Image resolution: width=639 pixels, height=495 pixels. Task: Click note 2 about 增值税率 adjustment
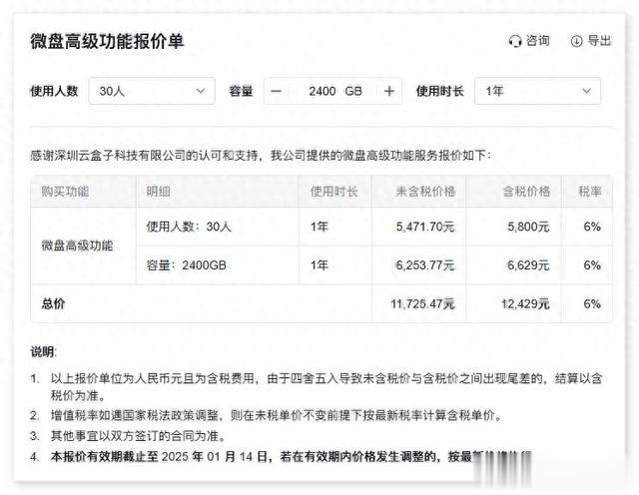pyautogui.click(x=277, y=415)
